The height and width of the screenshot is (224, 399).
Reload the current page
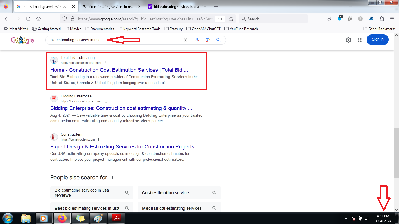28,19
